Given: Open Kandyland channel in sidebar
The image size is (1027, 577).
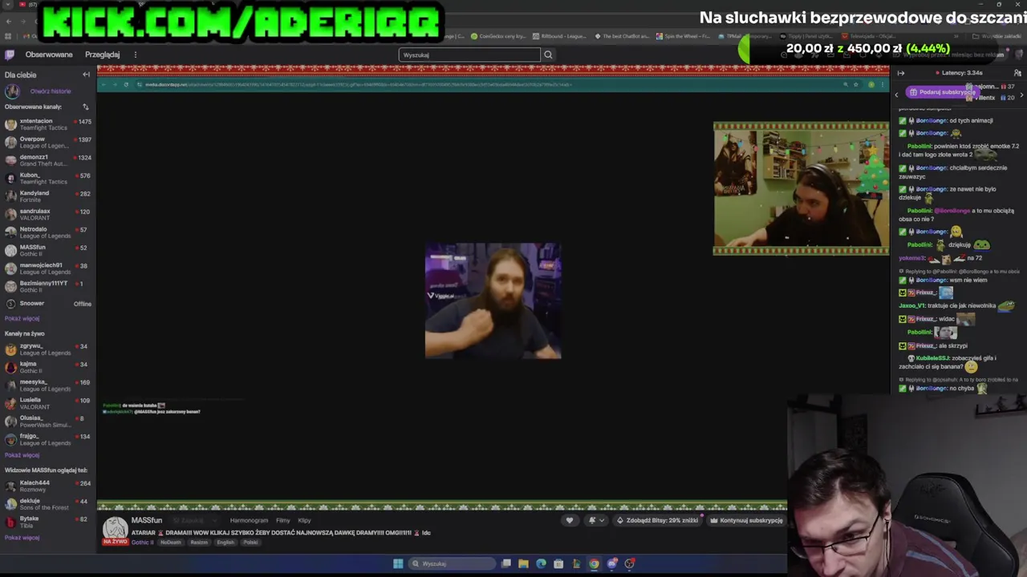Looking at the screenshot, I should (x=48, y=196).
